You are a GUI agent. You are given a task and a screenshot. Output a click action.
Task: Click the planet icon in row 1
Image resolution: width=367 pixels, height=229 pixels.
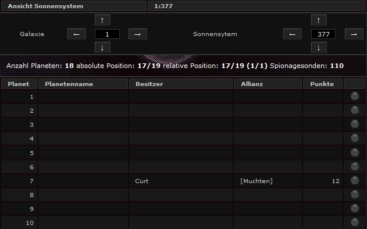coord(355,96)
